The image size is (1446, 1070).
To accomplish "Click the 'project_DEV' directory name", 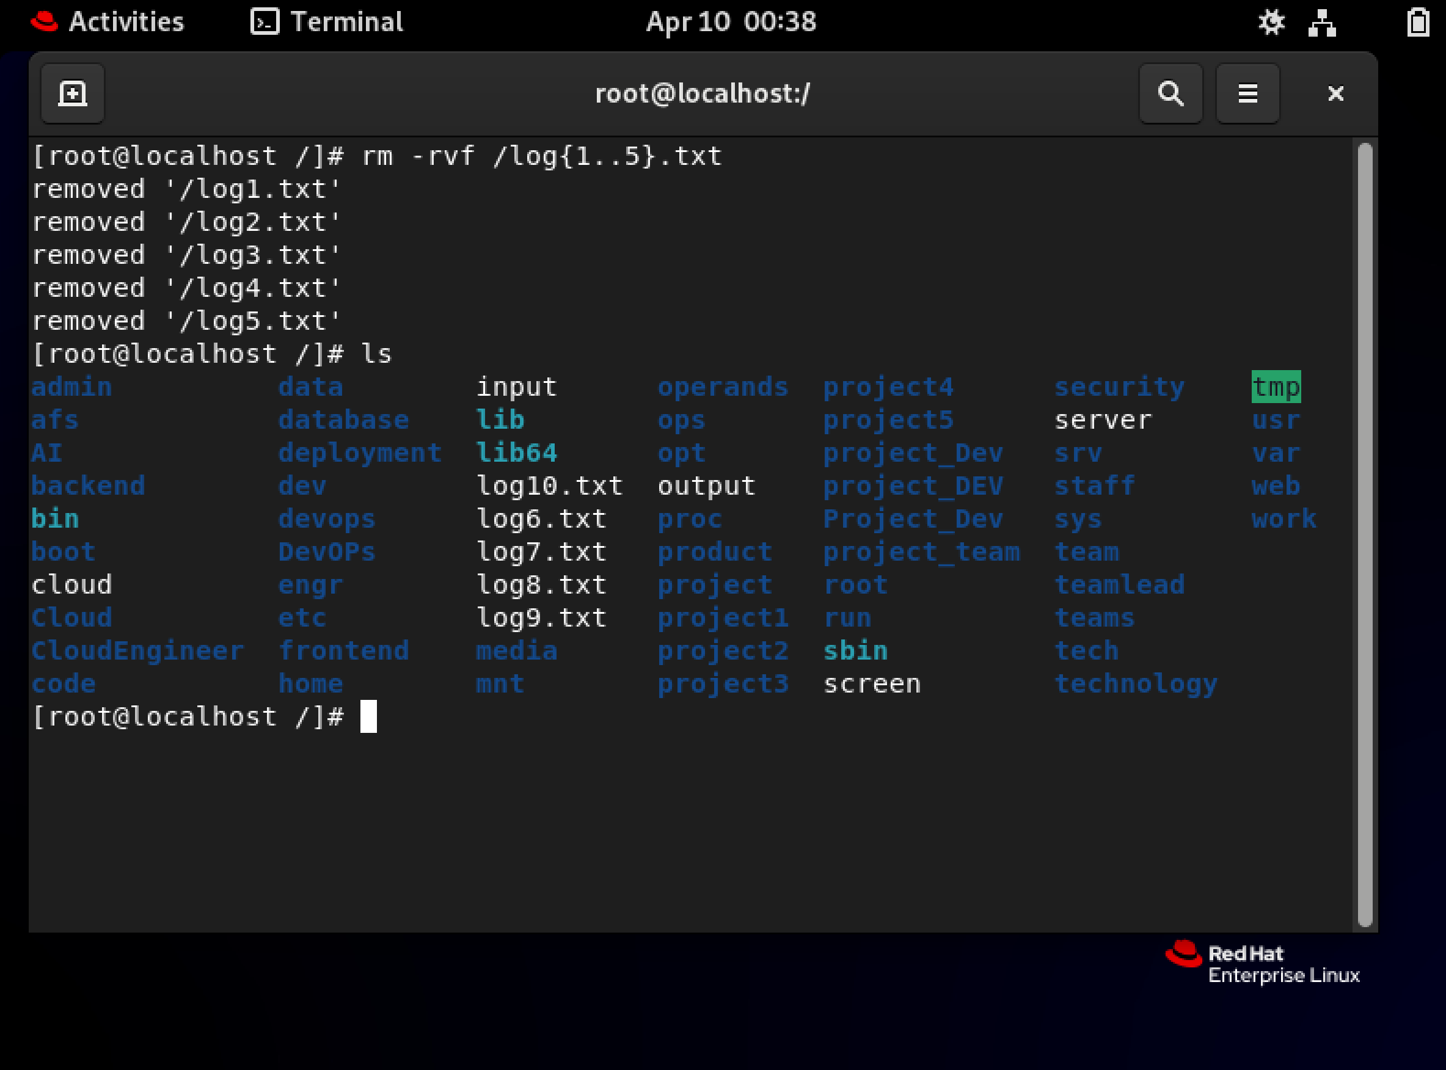I will 913,486.
